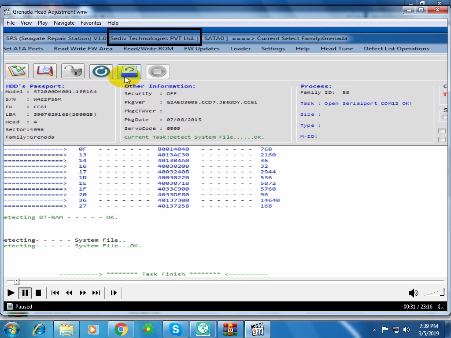Toggle the upper checkbox at the SRS right edge
This screenshot has height=338, width=451.
442,131
